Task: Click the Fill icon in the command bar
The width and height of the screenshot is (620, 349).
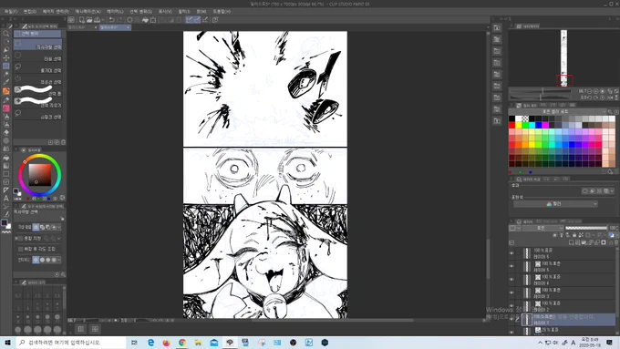Action: pyautogui.click(x=145, y=19)
